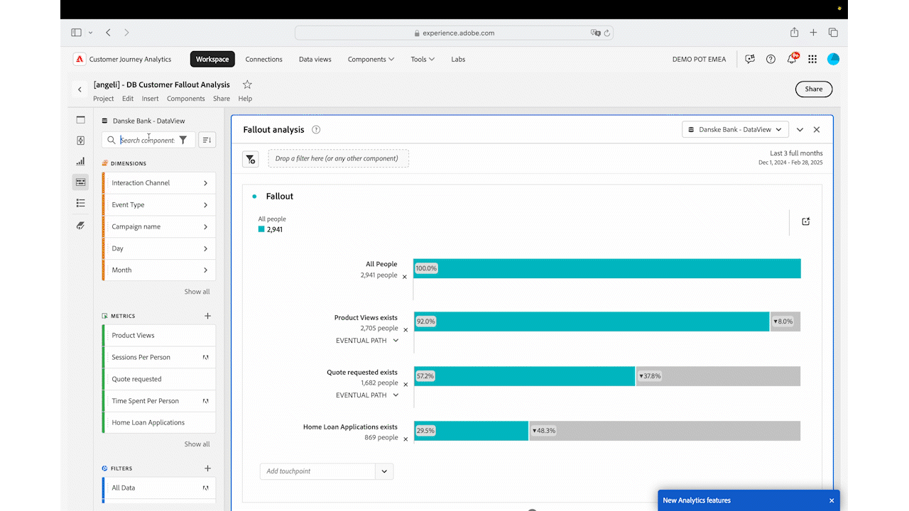Click the Add touchpoint input field
Image resolution: width=909 pixels, height=511 pixels.
[317, 471]
